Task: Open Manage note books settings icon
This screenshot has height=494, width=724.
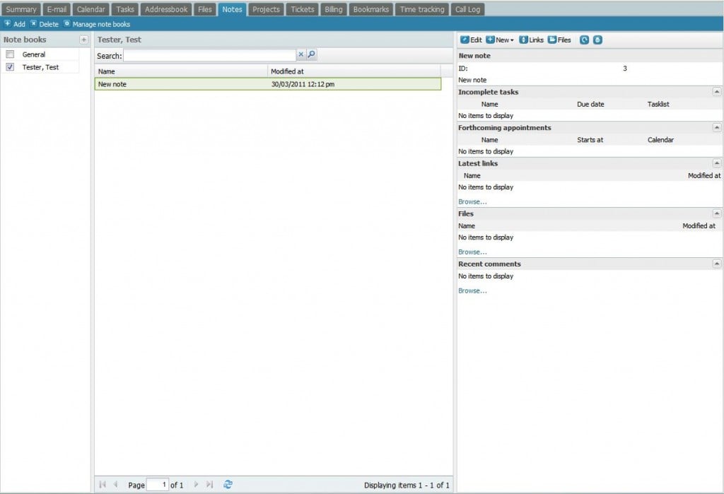Action: (68, 23)
